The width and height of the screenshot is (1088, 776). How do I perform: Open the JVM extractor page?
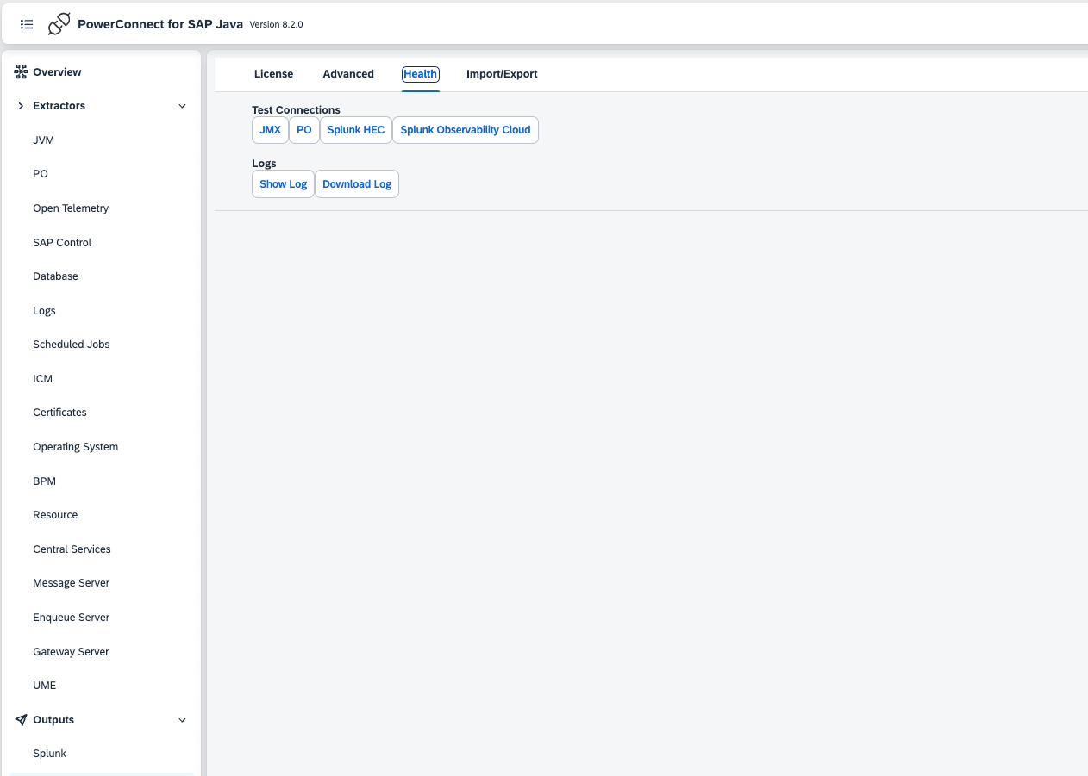[44, 140]
